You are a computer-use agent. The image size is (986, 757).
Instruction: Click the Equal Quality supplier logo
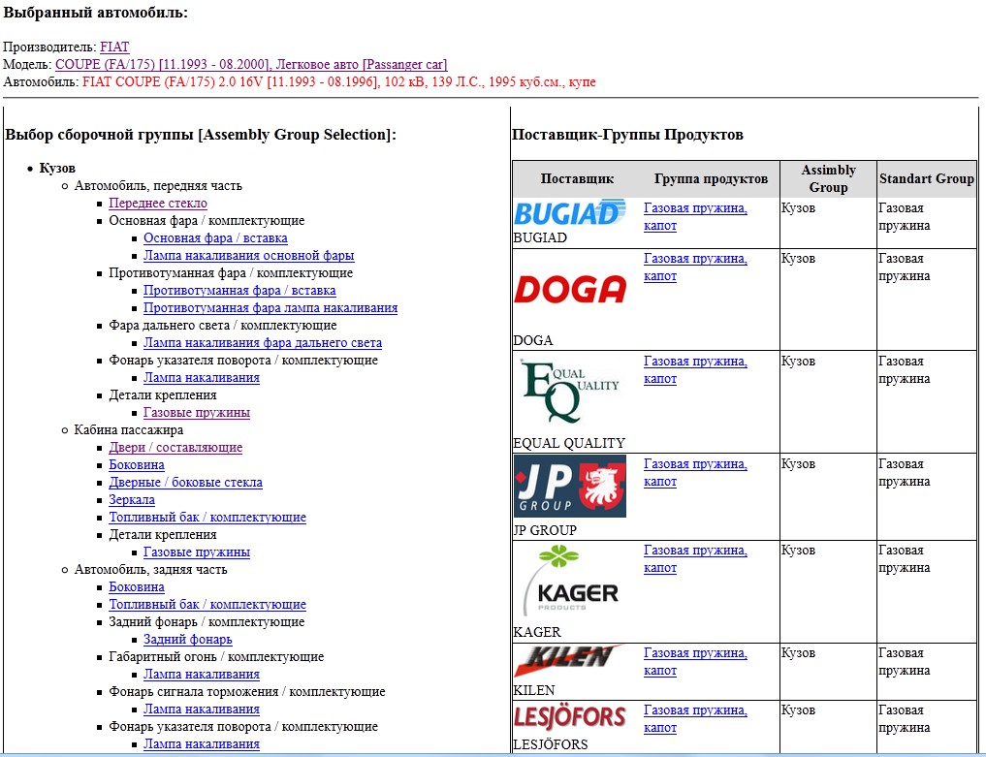570,392
